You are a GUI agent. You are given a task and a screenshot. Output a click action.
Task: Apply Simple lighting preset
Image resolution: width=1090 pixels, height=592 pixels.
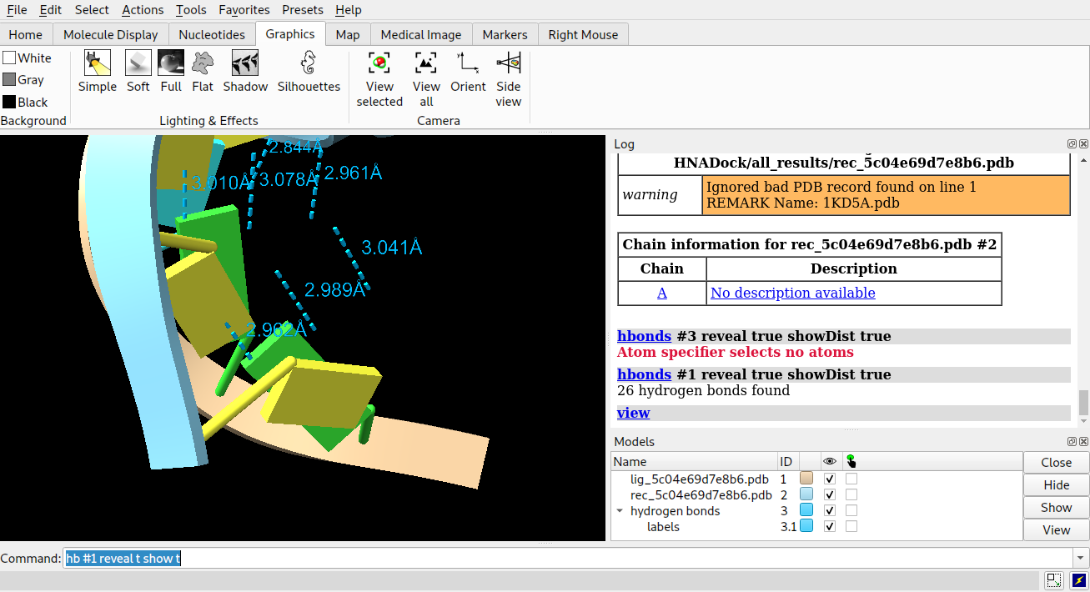(98, 63)
